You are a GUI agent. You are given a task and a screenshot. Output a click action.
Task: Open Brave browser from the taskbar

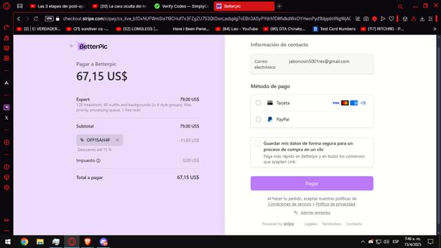coord(88,242)
